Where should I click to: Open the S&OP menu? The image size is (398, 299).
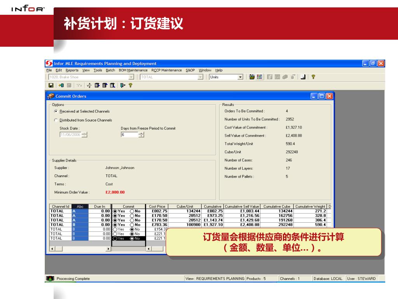190,70
